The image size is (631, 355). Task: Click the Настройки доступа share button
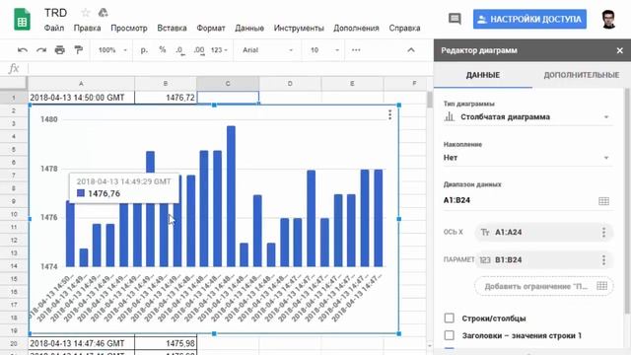coord(529,19)
